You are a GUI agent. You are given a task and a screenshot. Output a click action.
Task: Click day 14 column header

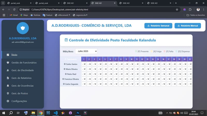(x=153, y=59)
